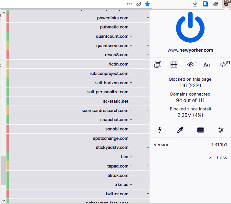Image resolution: width=231 pixels, height=204 pixels.
Task: Toggle the uBlock big power button
Action: (190, 27)
